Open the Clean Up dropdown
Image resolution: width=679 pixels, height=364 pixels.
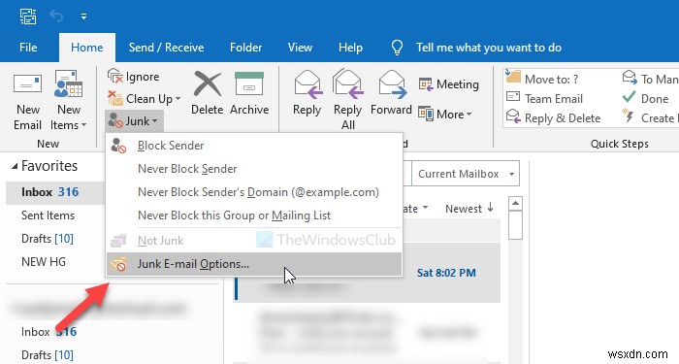point(144,99)
